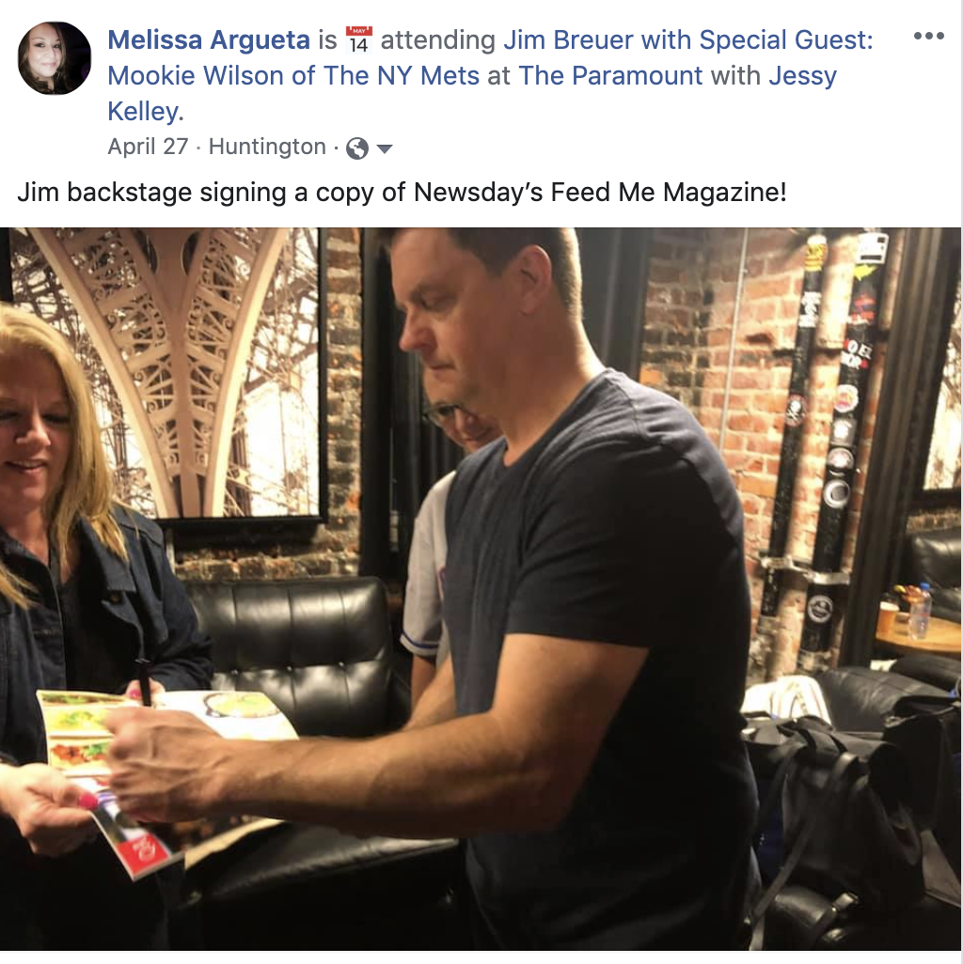Expand the privacy audience dropdown arrow
The image size is (963, 964).
[x=384, y=148]
